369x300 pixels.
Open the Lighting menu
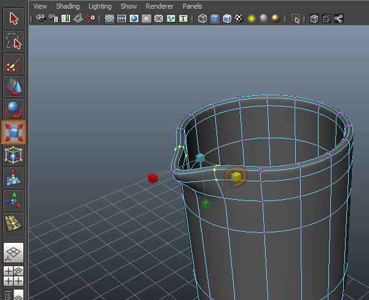pos(100,6)
